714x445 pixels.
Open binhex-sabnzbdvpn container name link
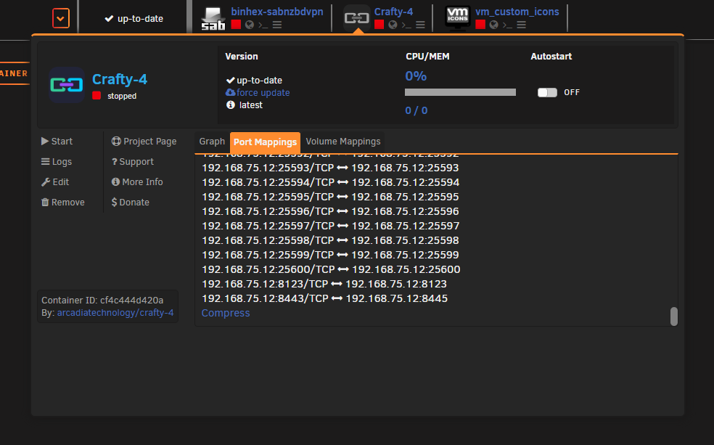tap(277, 12)
